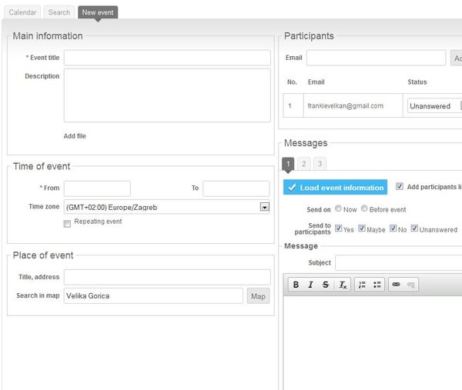Screen dimensions: 462x390
Task: Select the Now send option
Action: pos(338,208)
